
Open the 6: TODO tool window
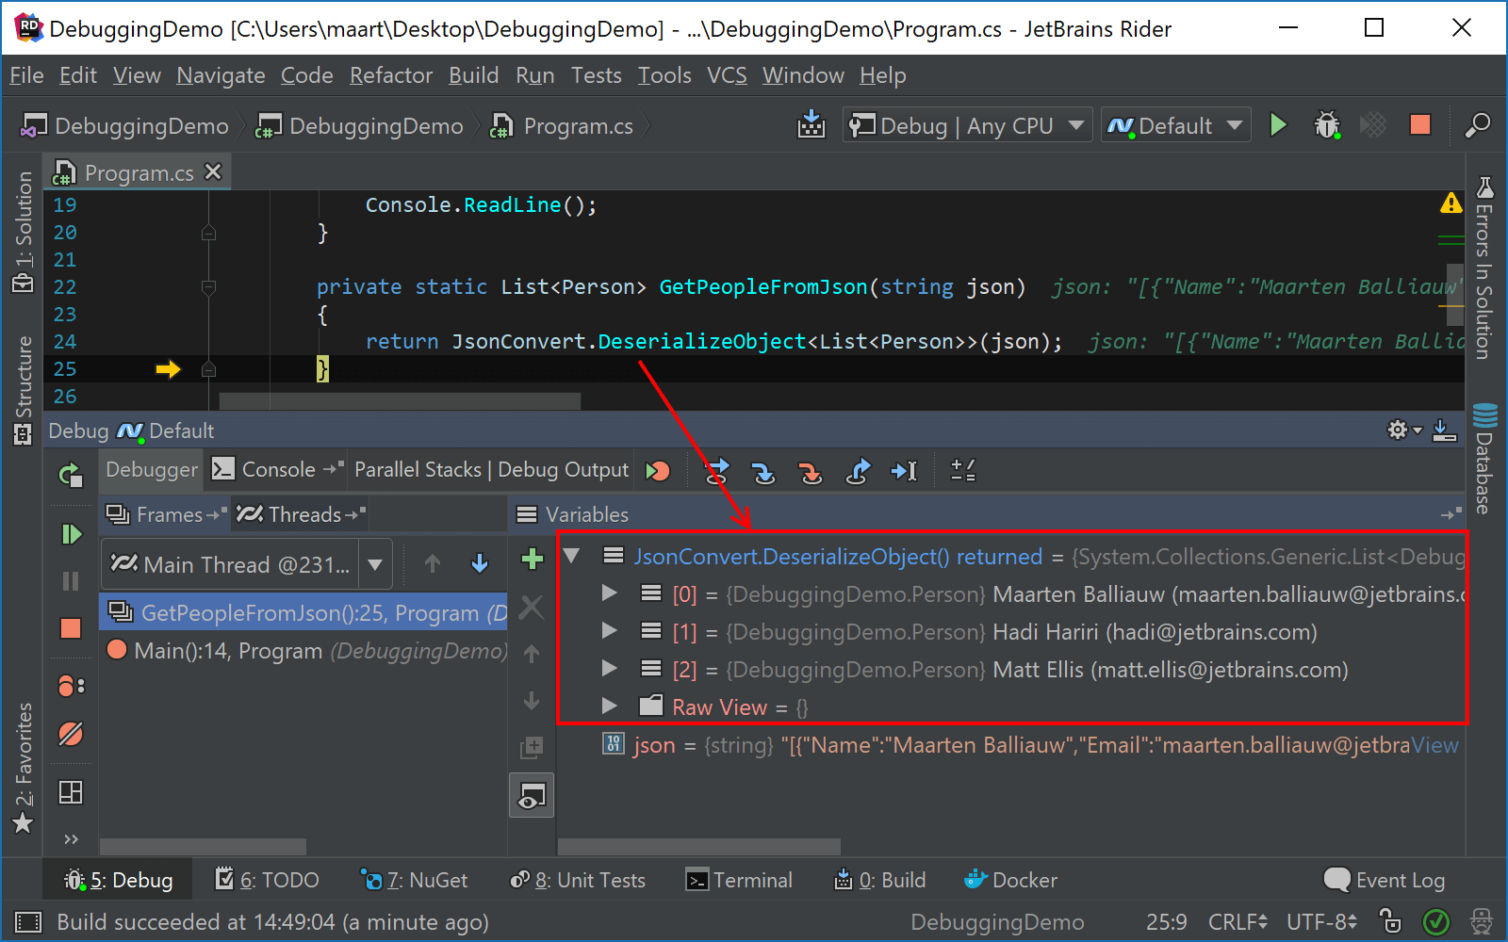coord(268,880)
